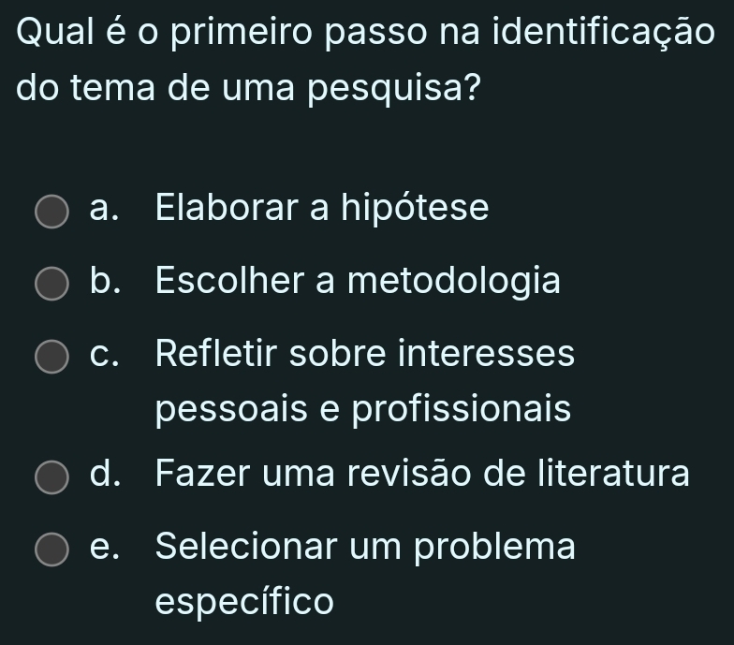The image size is (734, 645).
Task: Click the 'Elaborar a hipótese' answer text
Action: (x=322, y=207)
